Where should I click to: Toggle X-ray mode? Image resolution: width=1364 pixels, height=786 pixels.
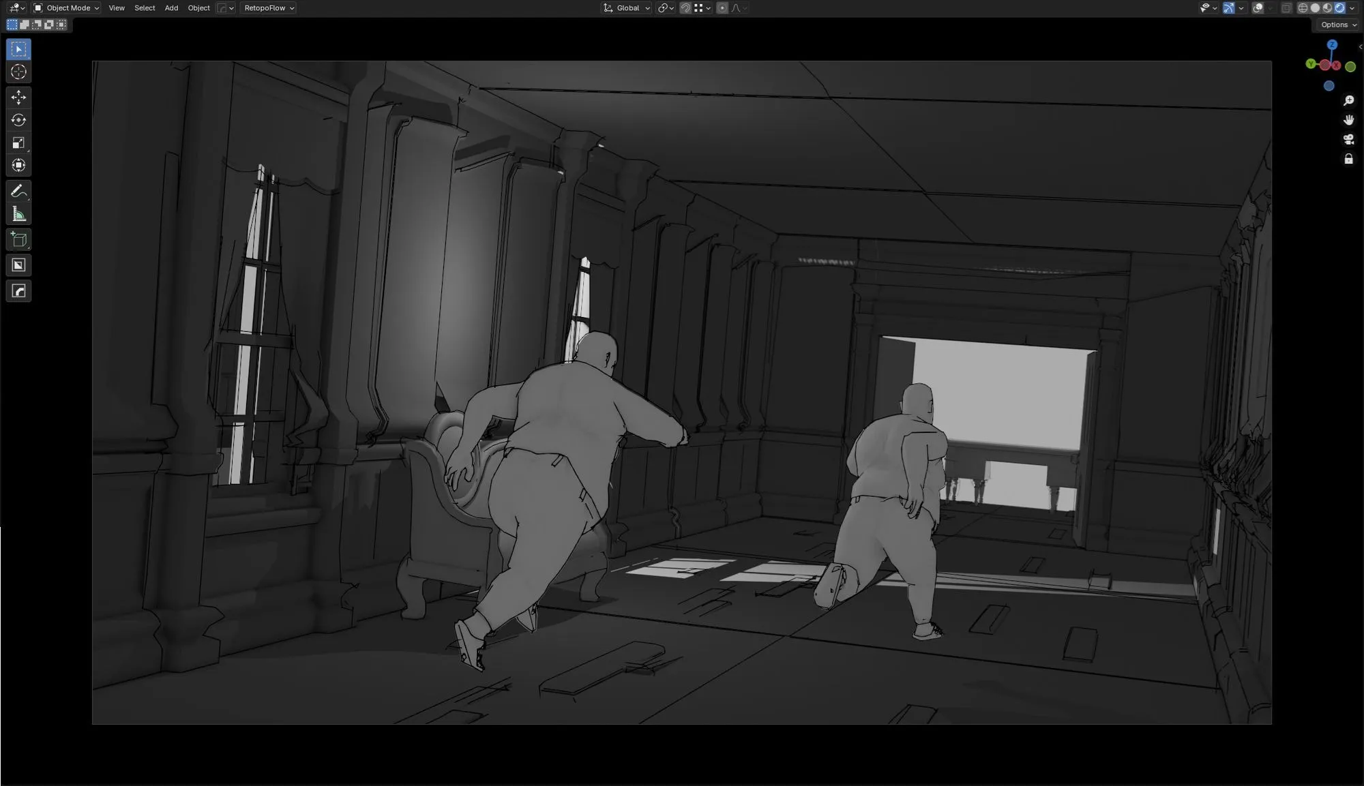pyautogui.click(x=1286, y=8)
